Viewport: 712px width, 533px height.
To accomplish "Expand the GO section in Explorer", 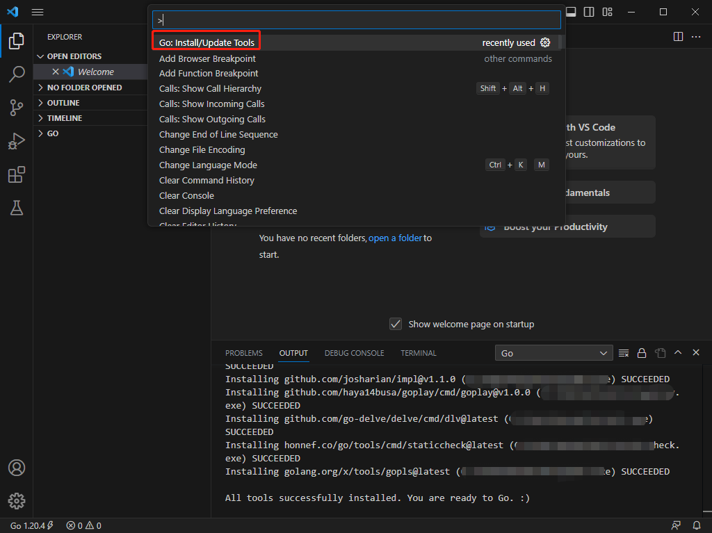I will click(90, 133).
